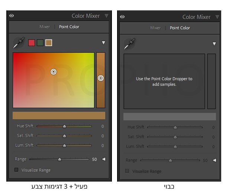The width and height of the screenshot is (229, 192).
Task: Click the Lum. Shift slider handle in right panel
Action: [x=175, y=147]
